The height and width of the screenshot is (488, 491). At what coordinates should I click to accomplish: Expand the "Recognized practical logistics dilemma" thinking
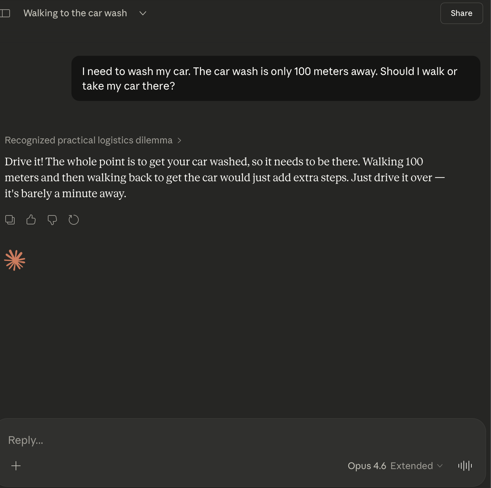coord(88,140)
